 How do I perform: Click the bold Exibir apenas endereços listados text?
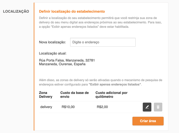[115, 85]
